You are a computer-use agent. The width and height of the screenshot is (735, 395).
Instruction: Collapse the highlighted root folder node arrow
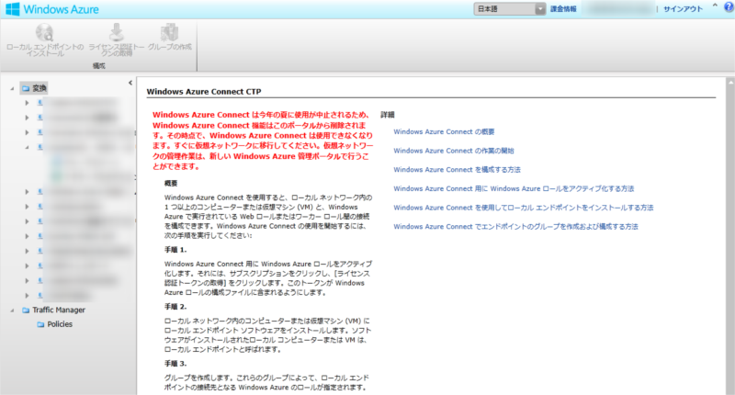click(12, 88)
